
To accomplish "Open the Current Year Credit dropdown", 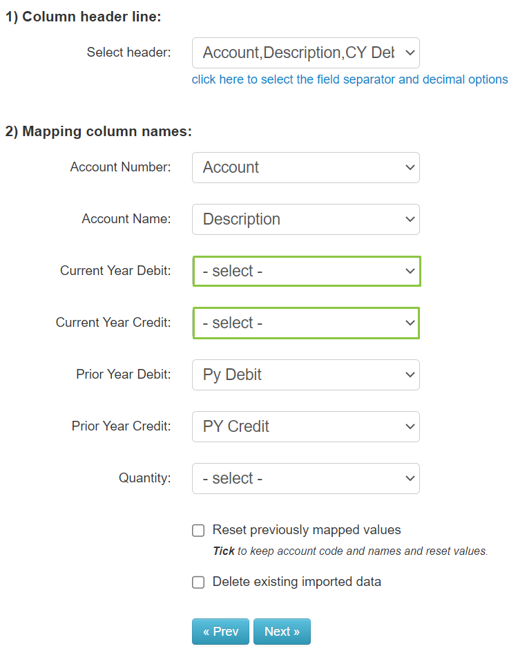I will pos(306,323).
